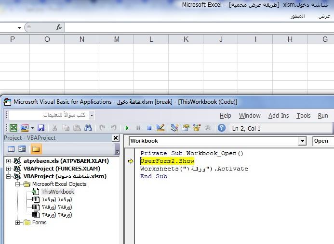Expand VBAProject (FUNCRES.XLAM) node
Image resolution: width=334 pixels, height=244 pixels.
8,169
